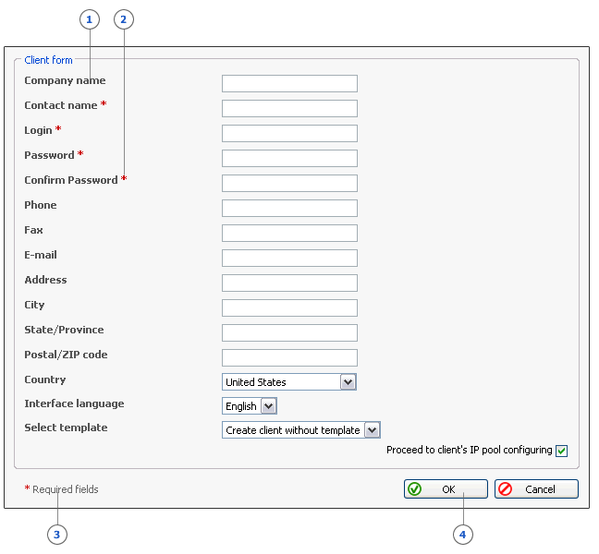Click the Confirm Password field

click(289, 184)
